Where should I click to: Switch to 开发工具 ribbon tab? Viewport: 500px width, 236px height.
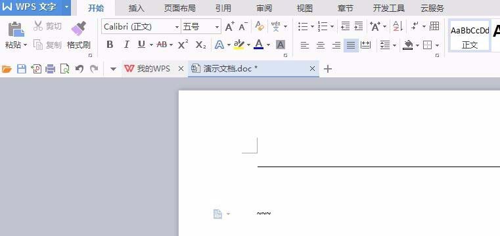coord(389,8)
